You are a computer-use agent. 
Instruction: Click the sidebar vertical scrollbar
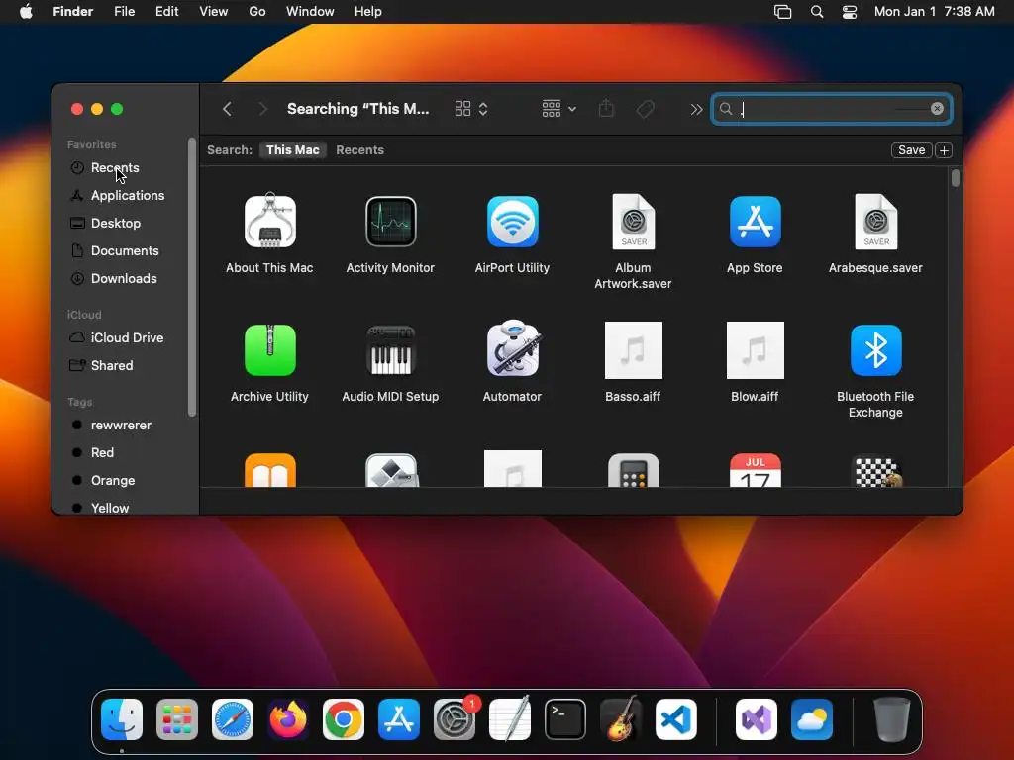tap(191, 277)
